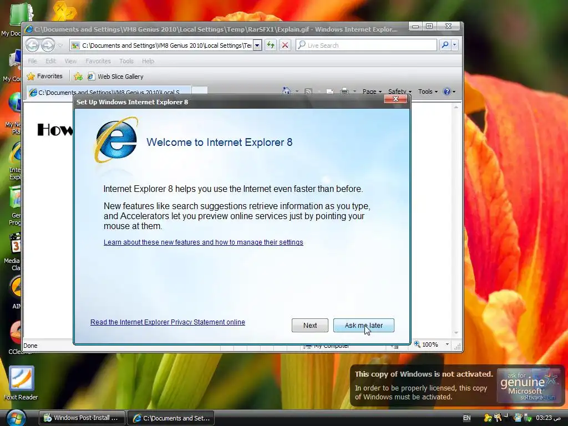Viewport: 568px width, 426px height.
Task: Click the scroll up arrow in IE window
Action: (x=456, y=107)
